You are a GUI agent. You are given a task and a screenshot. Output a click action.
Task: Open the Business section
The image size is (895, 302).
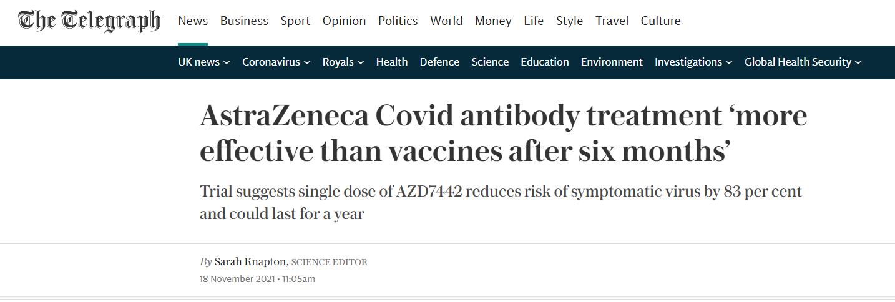point(244,21)
